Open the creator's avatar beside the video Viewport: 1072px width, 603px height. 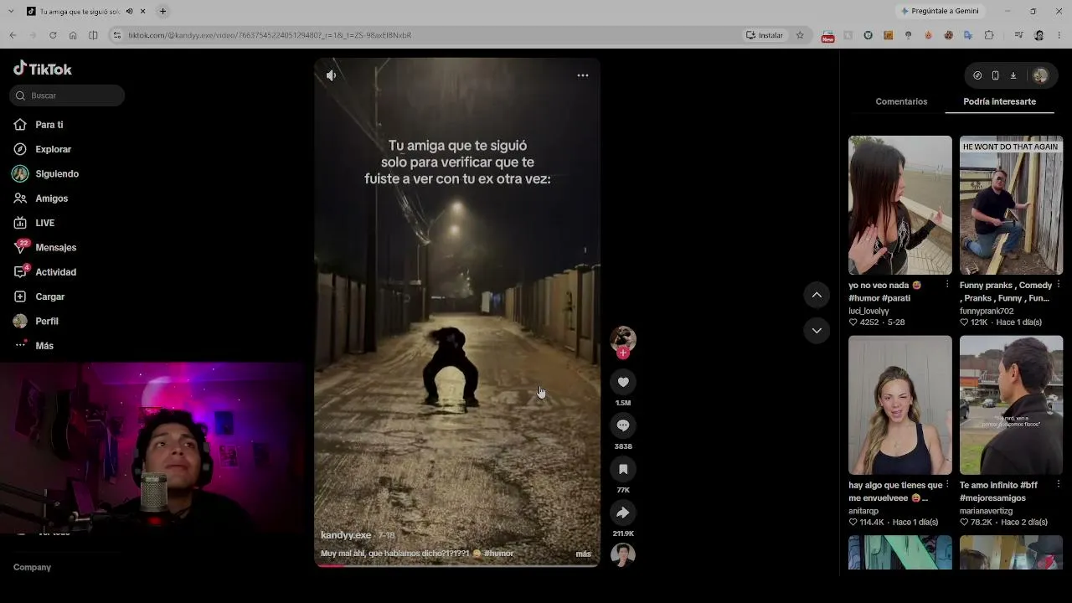click(x=623, y=338)
